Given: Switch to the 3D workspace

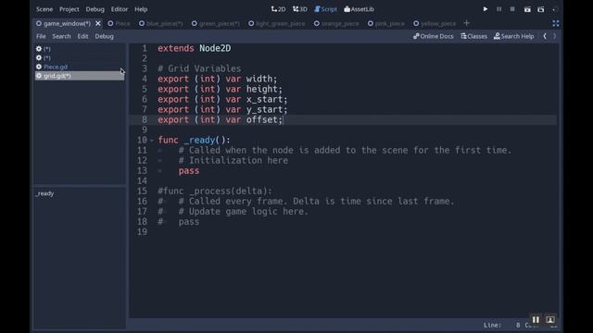Looking at the screenshot, I should click(x=300, y=9).
